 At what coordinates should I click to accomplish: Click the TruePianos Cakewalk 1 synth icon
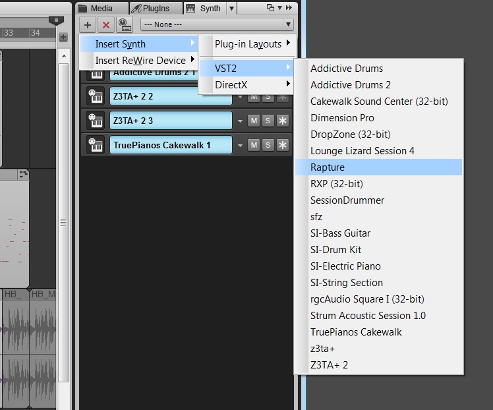click(96, 145)
